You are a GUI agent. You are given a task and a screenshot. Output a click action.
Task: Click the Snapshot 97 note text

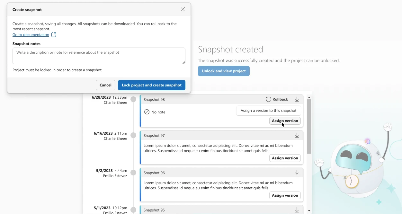218,148
